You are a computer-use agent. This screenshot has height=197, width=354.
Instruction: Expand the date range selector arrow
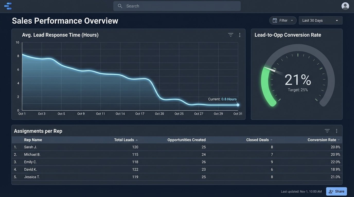[x=337, y=20]
